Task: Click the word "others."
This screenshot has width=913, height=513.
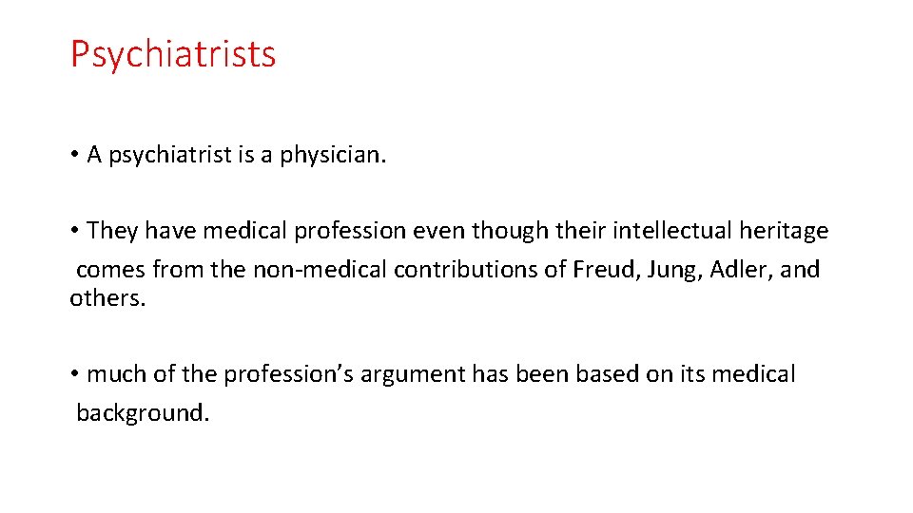Action: point(107,298)
